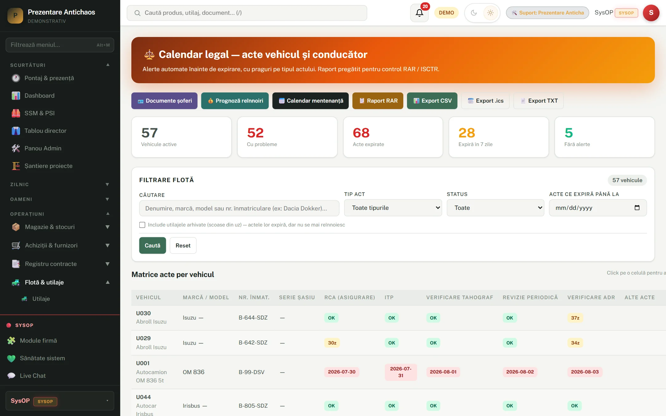Open Tablou director menu item
This screenshot has height=416, width=666.
60,131
